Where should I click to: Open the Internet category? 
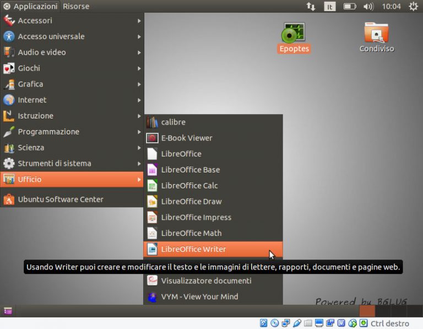tap(72, 100)
